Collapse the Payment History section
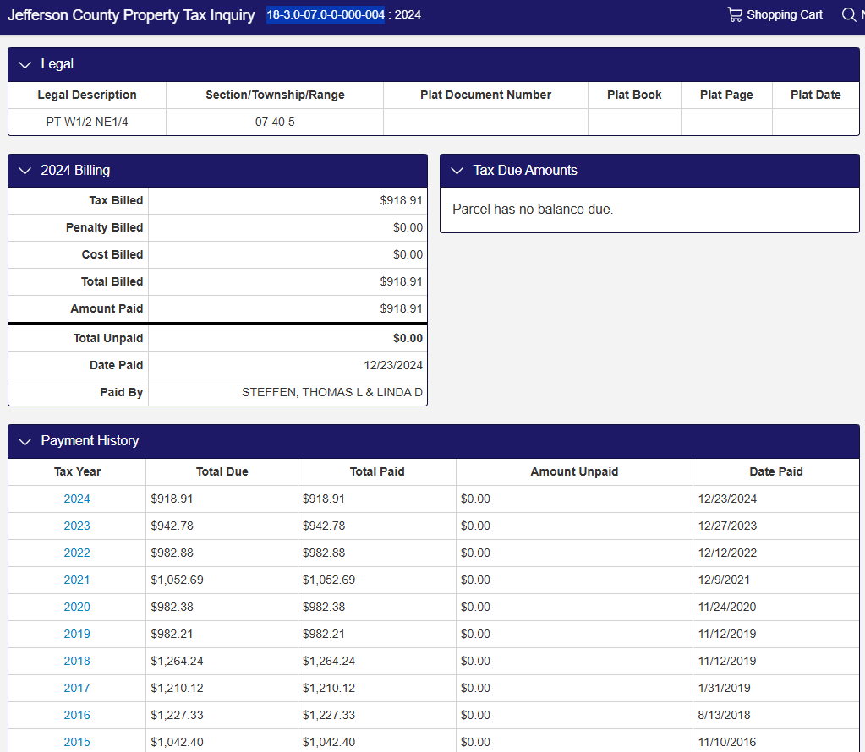Viewport: 865px width, 752px height. 25,441
